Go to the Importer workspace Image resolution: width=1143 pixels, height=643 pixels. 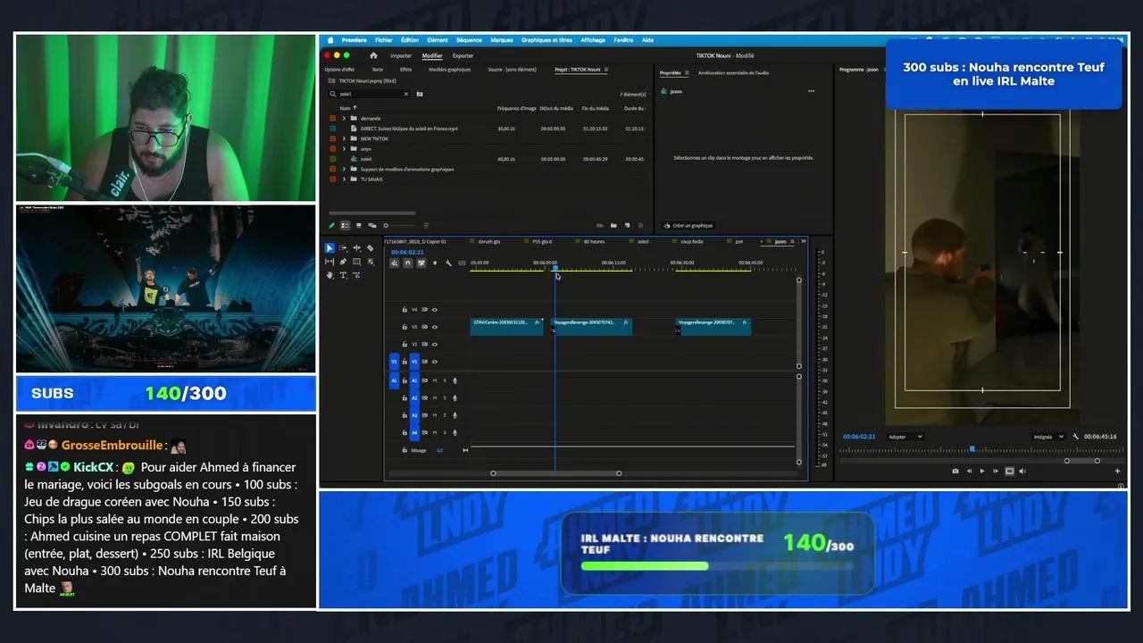point(401,55)
